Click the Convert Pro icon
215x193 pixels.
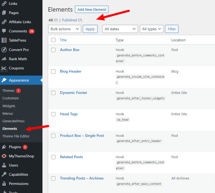pyautogui.click(x=4, y=50)
